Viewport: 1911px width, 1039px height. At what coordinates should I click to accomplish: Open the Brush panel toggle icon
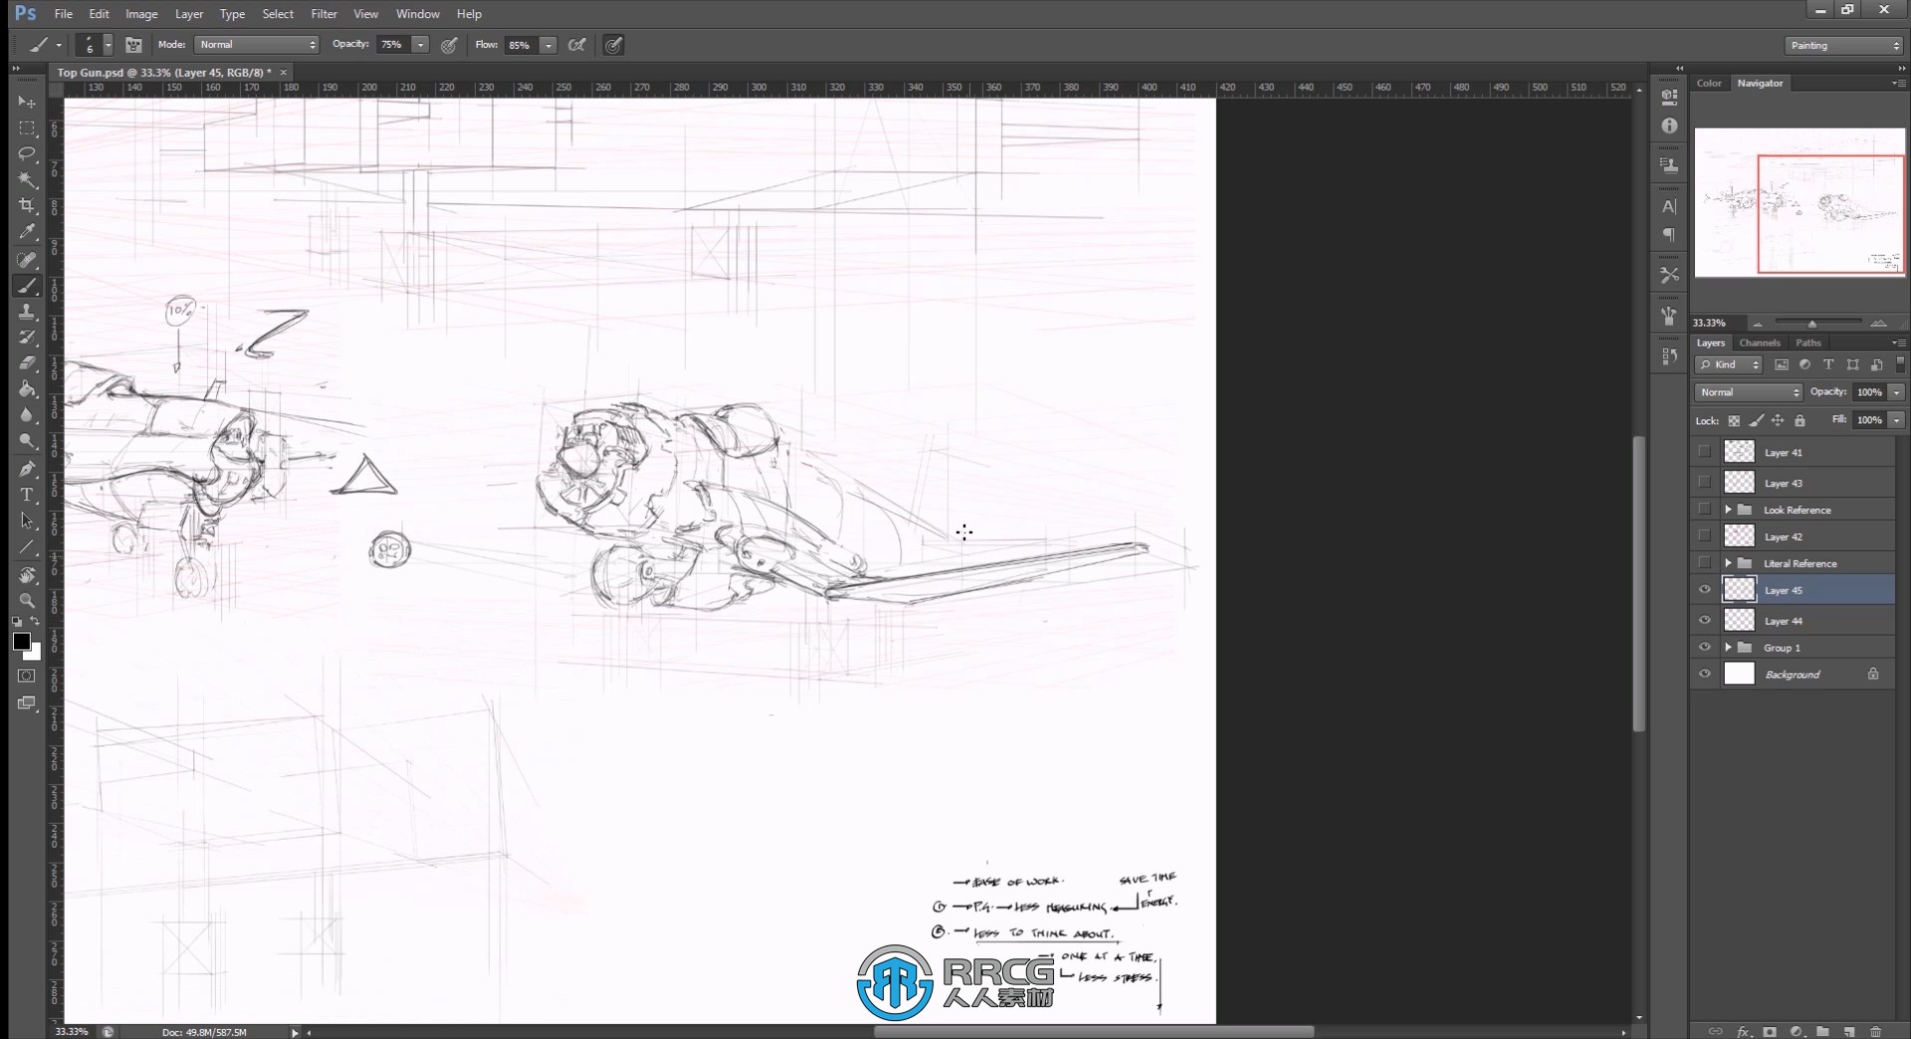133,45
